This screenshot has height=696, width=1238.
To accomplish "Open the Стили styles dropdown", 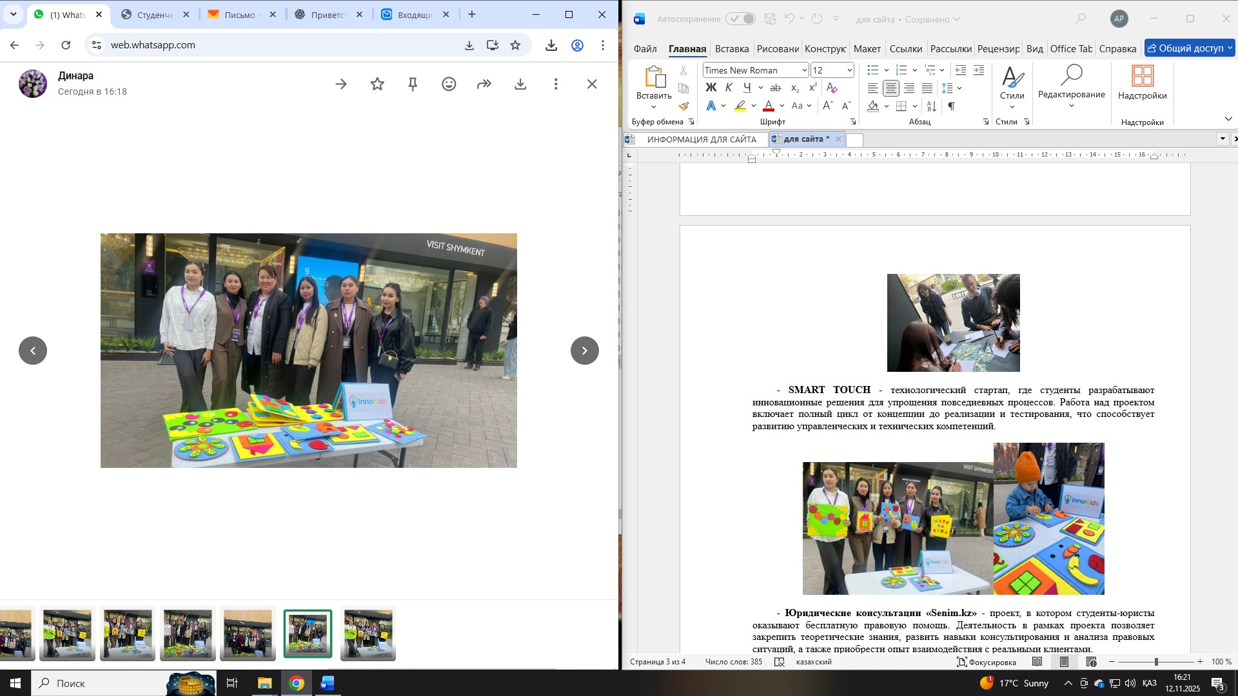I will point(1012,87).
